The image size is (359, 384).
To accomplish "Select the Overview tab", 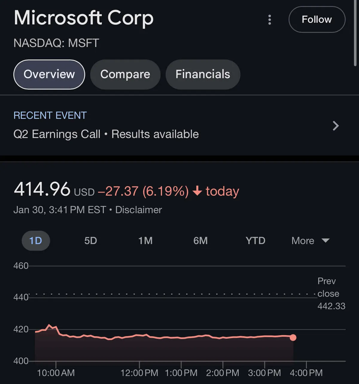I will (x=49, y=74).
